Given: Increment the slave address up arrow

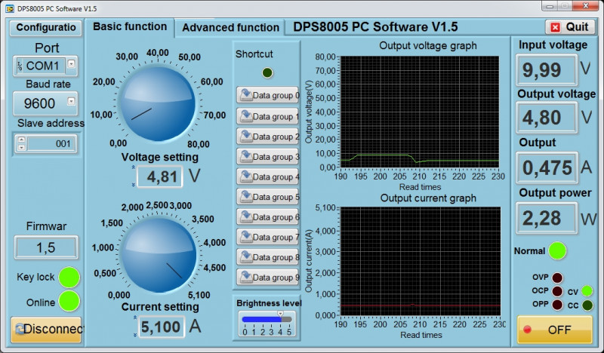Looking at the screenshot, I should [x=22, y=140].
